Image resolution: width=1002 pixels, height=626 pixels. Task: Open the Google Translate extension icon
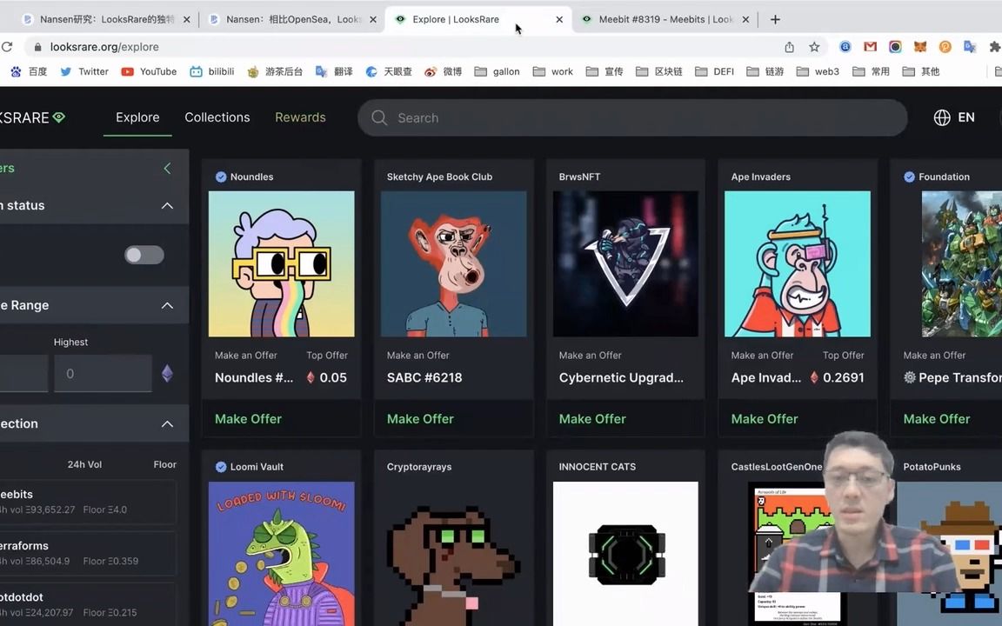pos(970,47)
